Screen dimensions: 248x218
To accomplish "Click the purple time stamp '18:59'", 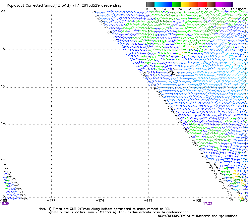I will (x=5, y=204).
